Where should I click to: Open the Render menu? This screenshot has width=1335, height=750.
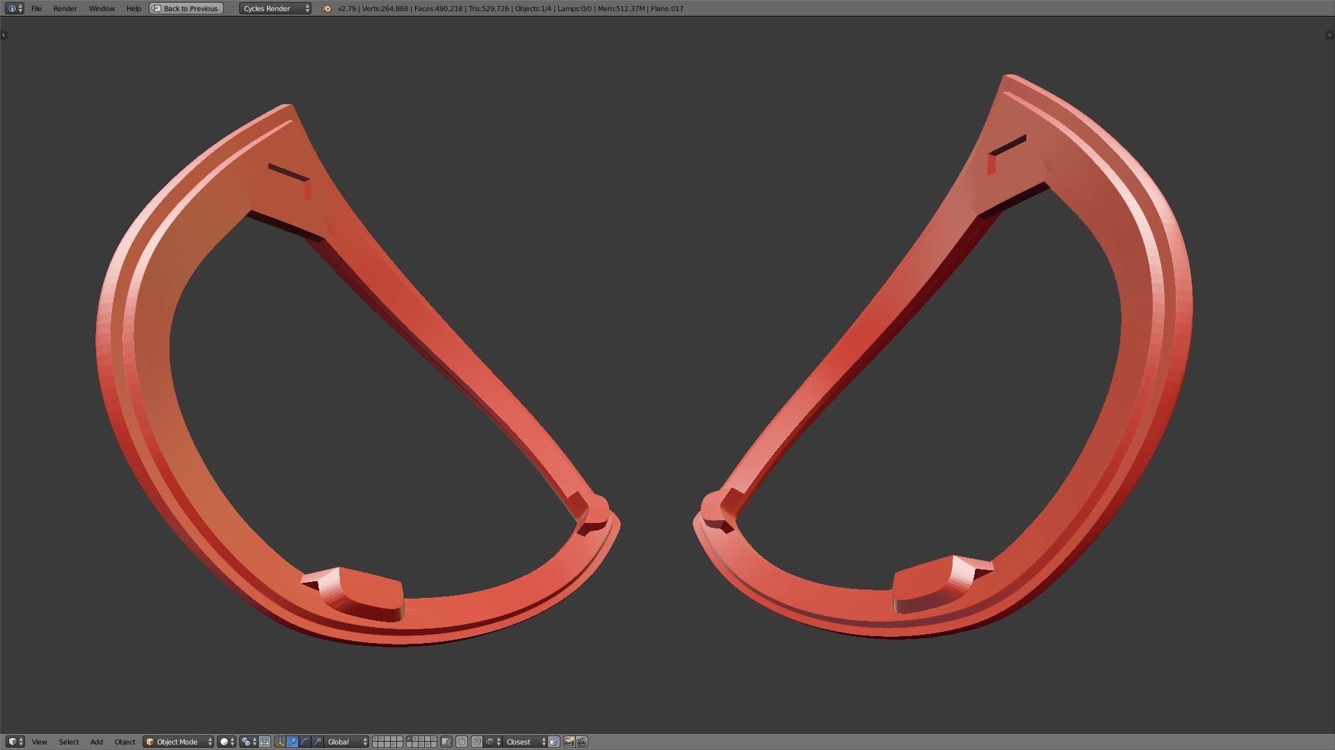tap(65, 8)
